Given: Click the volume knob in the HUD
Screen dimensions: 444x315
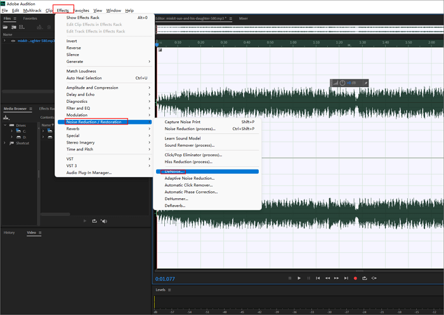Looking at the screenshot, I should pos(343,83).
